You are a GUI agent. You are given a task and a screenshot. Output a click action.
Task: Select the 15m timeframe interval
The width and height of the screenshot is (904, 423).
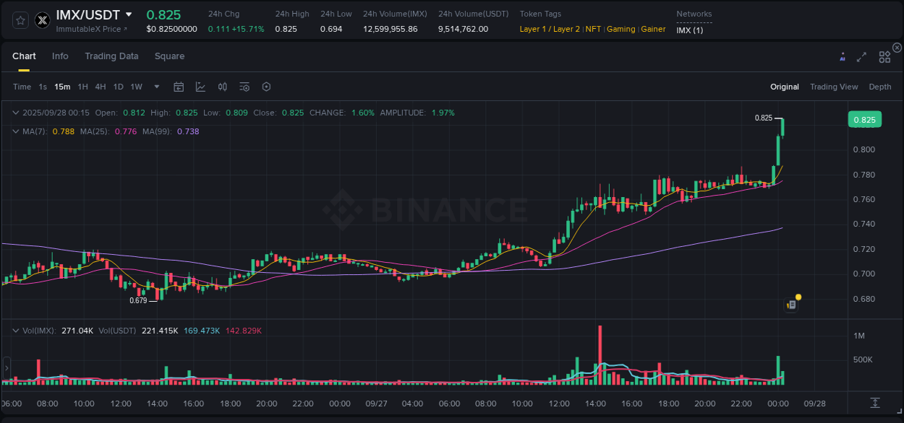coord(62,87)
